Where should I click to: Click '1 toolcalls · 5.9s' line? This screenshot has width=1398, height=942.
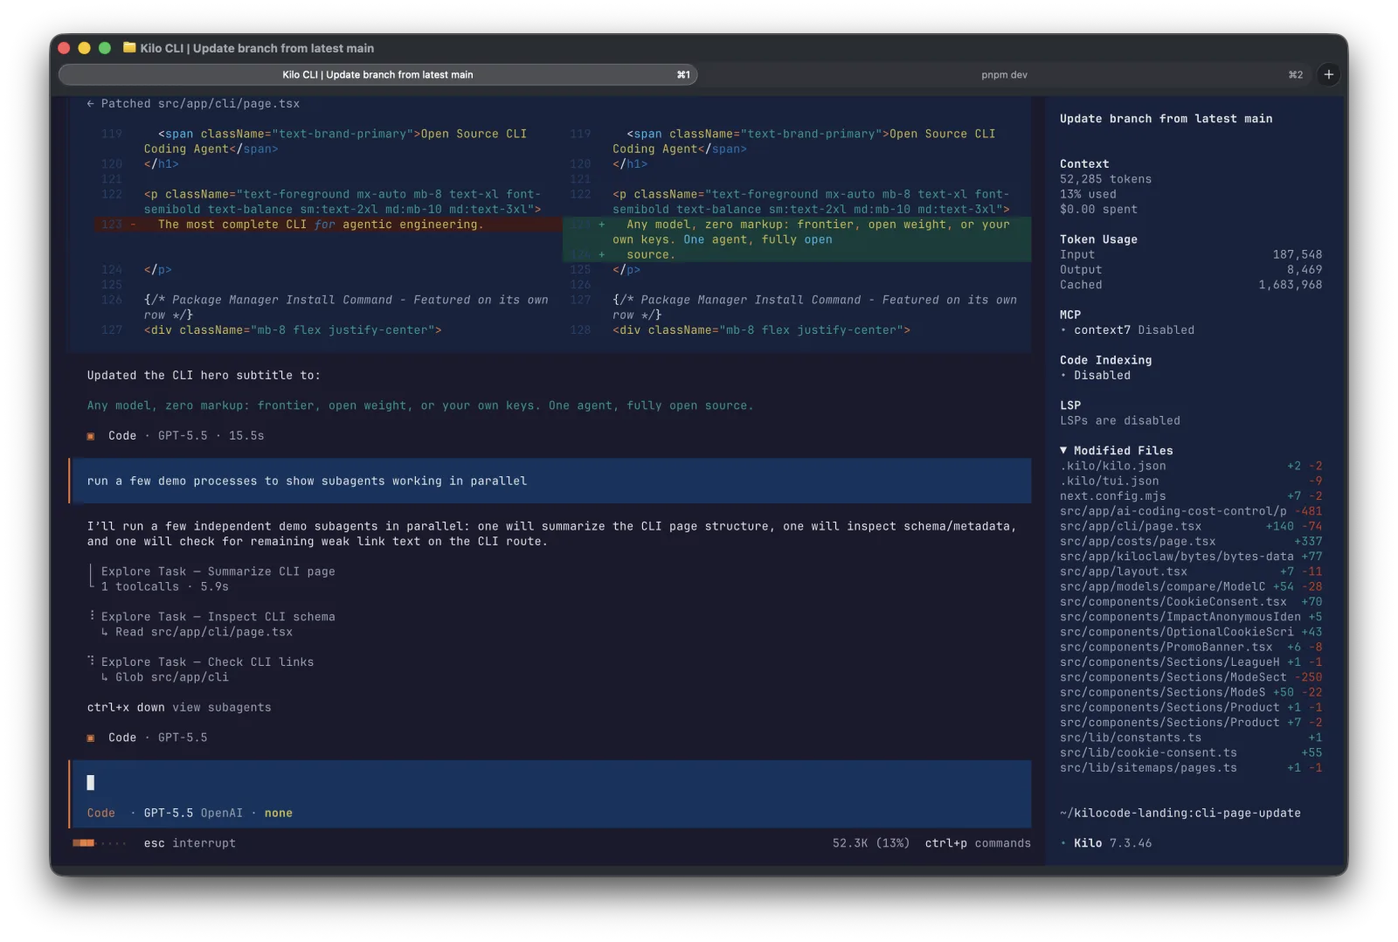164,587
